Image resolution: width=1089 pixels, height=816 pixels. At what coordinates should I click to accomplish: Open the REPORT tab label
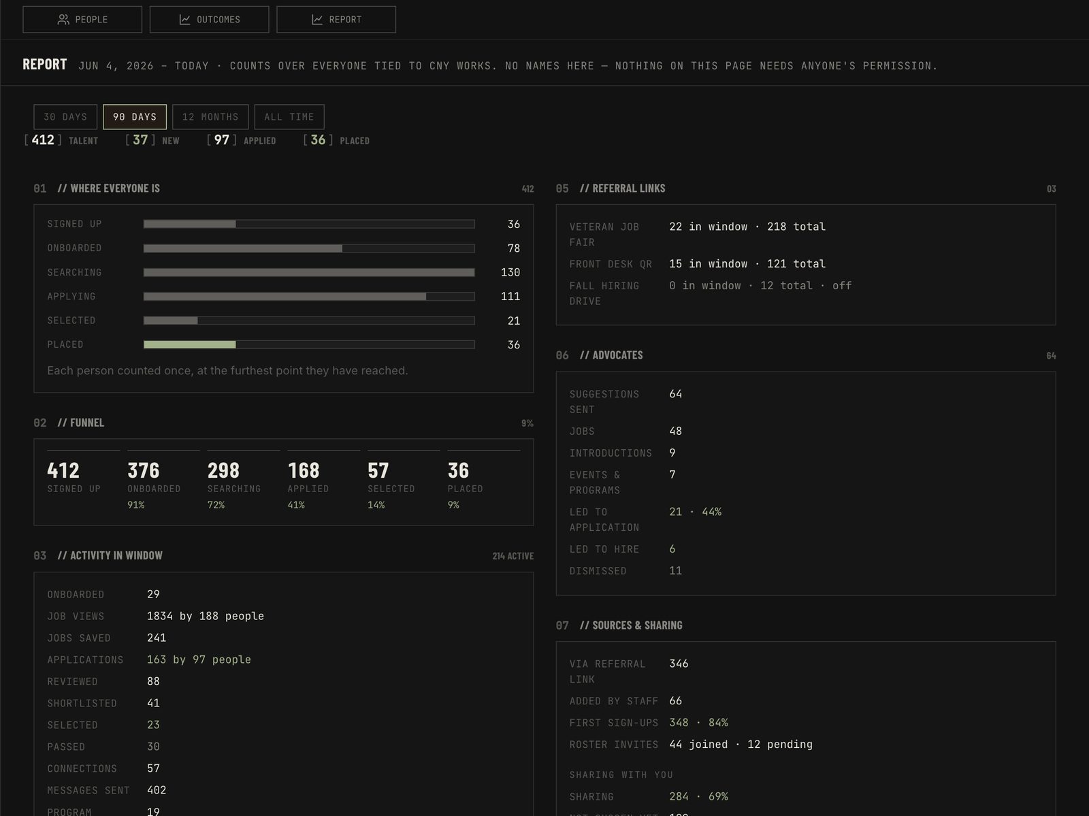click(345, 20)
